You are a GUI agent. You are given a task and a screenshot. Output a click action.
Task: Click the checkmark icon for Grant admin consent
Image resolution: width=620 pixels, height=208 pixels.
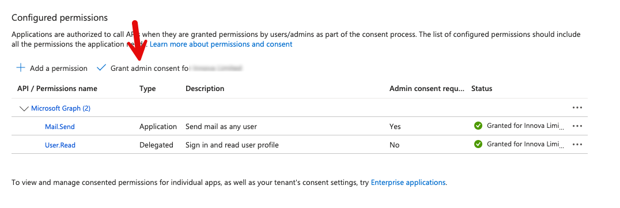pyautogui.click(x=101, y=68)
